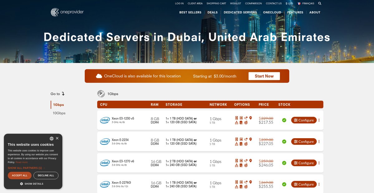Click the location pin option icon on Xeon E3-1270 v6 row
Viewport: 374px width, 193px height.
pyautogui.click(x=251, y=161)
